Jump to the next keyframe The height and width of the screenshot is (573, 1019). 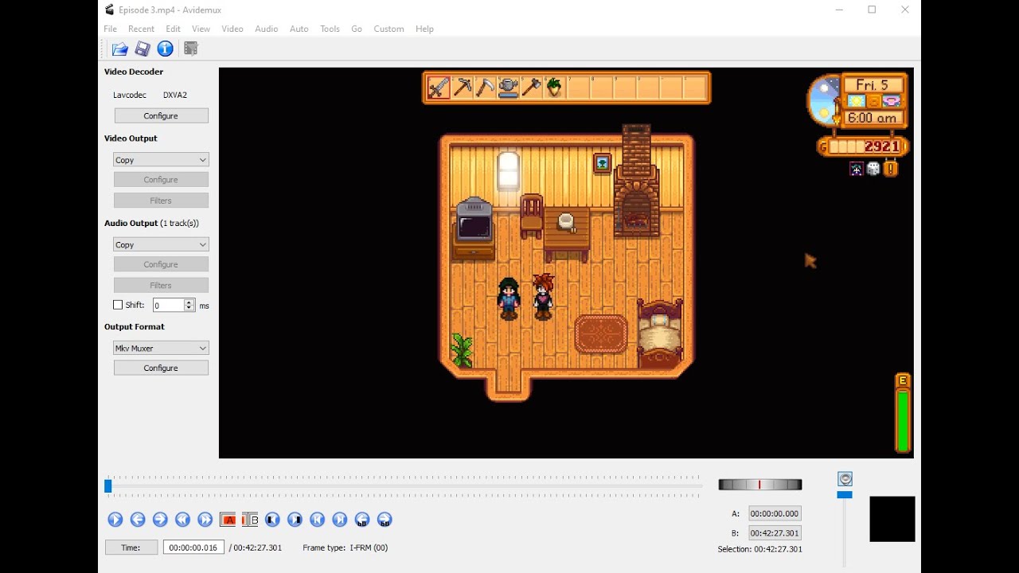click(x=205, y=520)
